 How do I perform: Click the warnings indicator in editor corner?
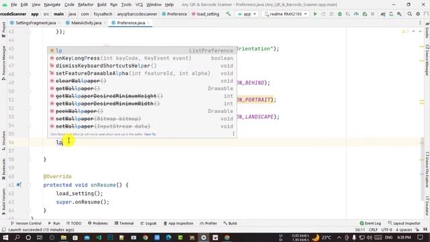click(404, 32)
